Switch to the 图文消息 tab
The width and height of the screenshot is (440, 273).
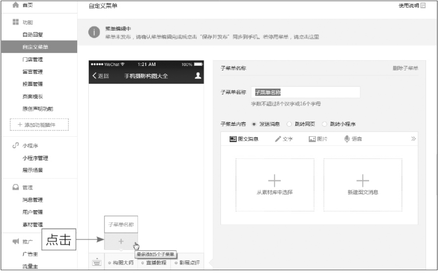click(244, 139)
